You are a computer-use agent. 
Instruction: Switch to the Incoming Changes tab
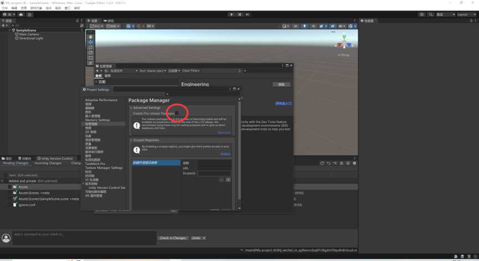pyautogui.click(x=48, y=163)
